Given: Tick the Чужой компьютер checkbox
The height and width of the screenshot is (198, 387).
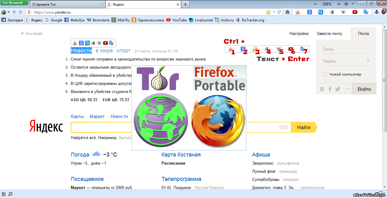Looking at the screenshot, I should pos(325,74).
